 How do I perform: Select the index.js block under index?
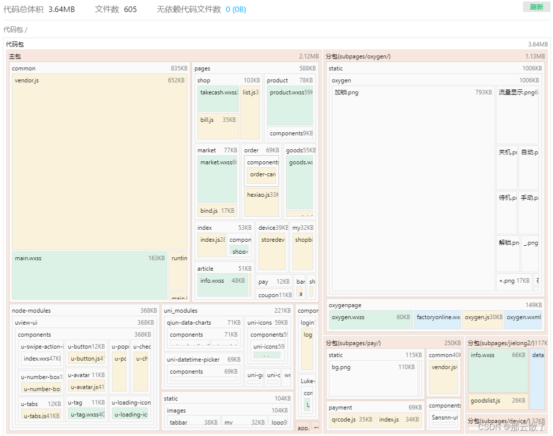[211, 245]
